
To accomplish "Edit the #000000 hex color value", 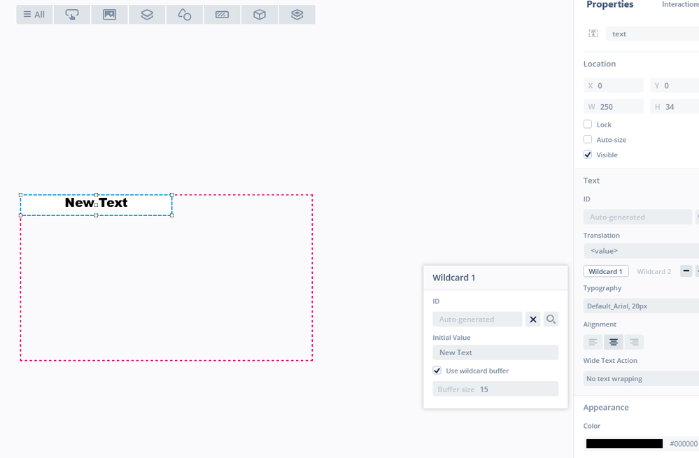I will pos(684,444).
